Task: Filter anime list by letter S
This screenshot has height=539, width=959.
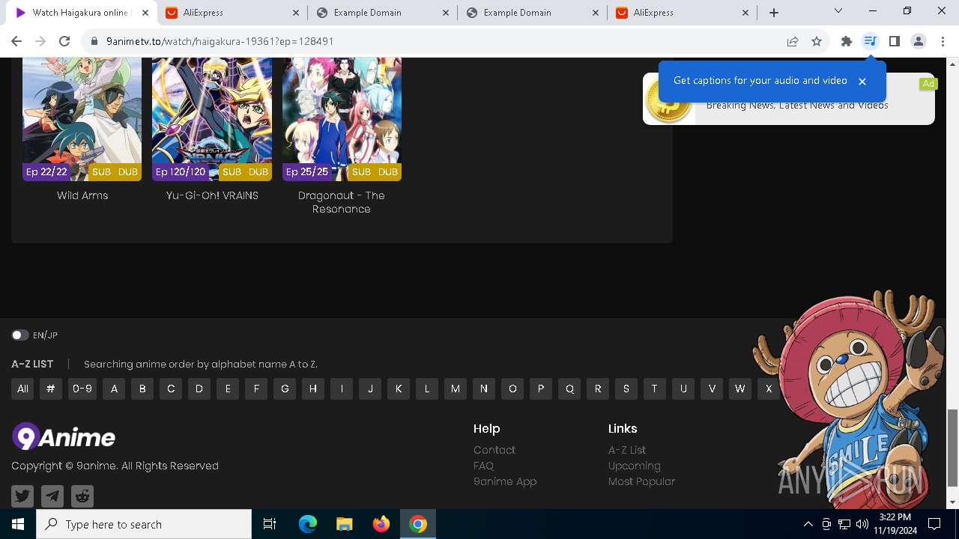Action: coord(626,389)
